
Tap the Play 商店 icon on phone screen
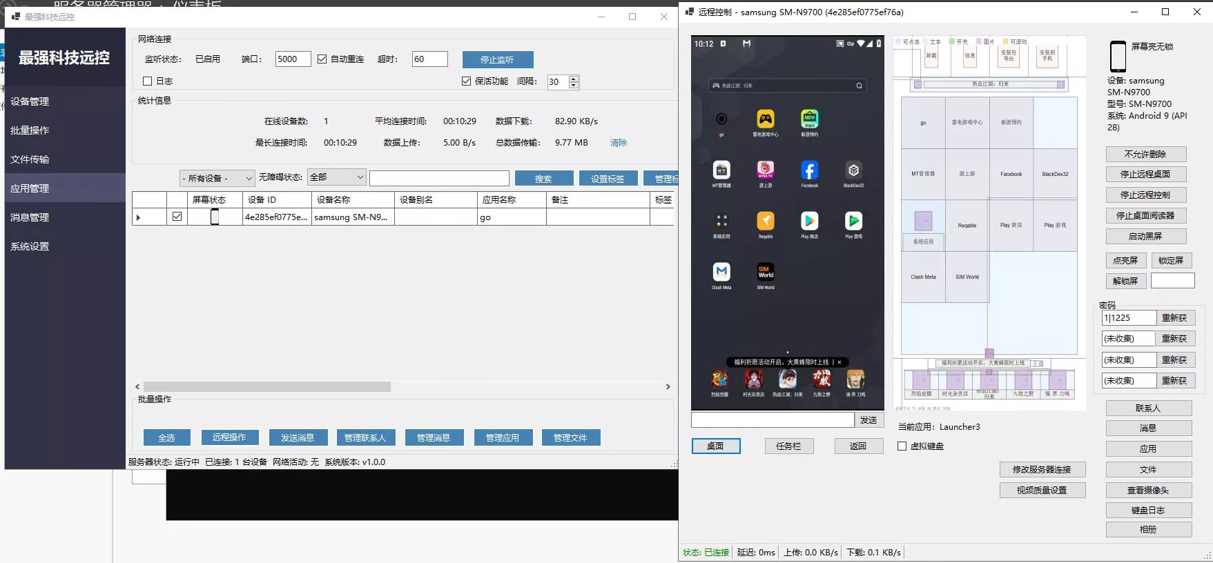(809, 221)
